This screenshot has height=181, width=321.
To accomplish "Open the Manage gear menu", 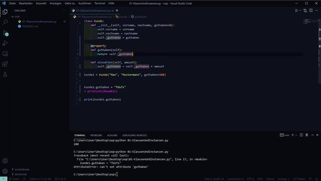I will click(x=5, y=171).
